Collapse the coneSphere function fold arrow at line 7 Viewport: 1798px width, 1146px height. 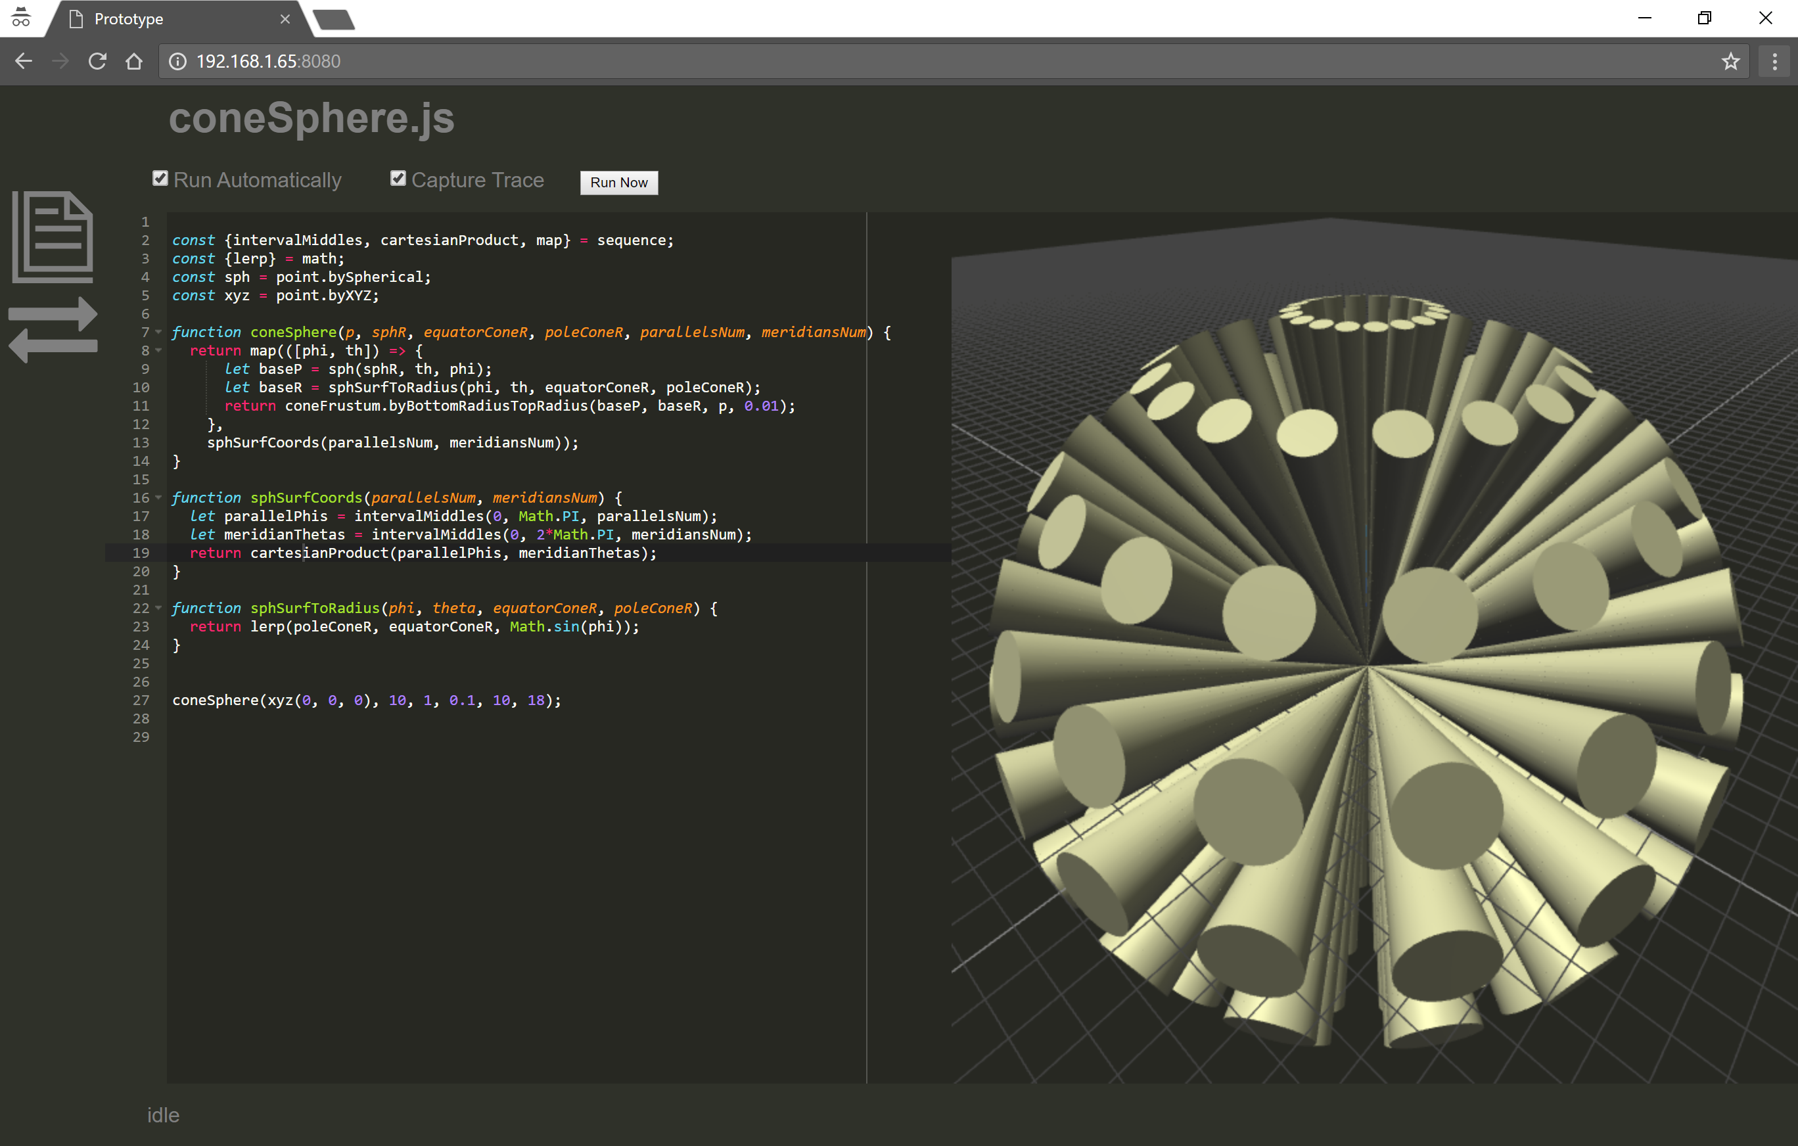pos(158,332)
